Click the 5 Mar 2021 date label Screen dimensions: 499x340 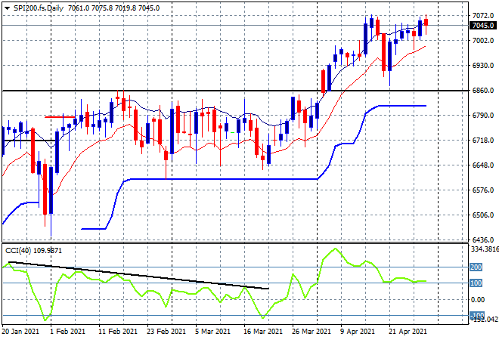coord(212,332)
